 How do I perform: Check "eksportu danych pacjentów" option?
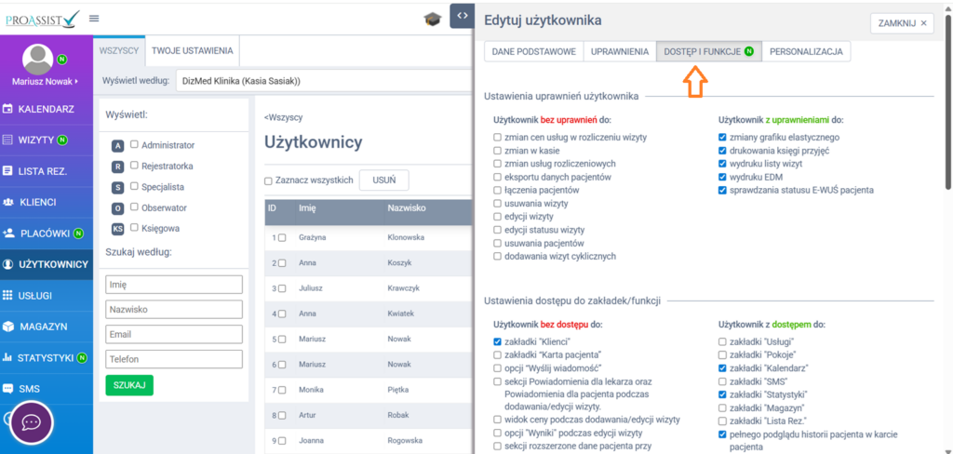[498, 177]
